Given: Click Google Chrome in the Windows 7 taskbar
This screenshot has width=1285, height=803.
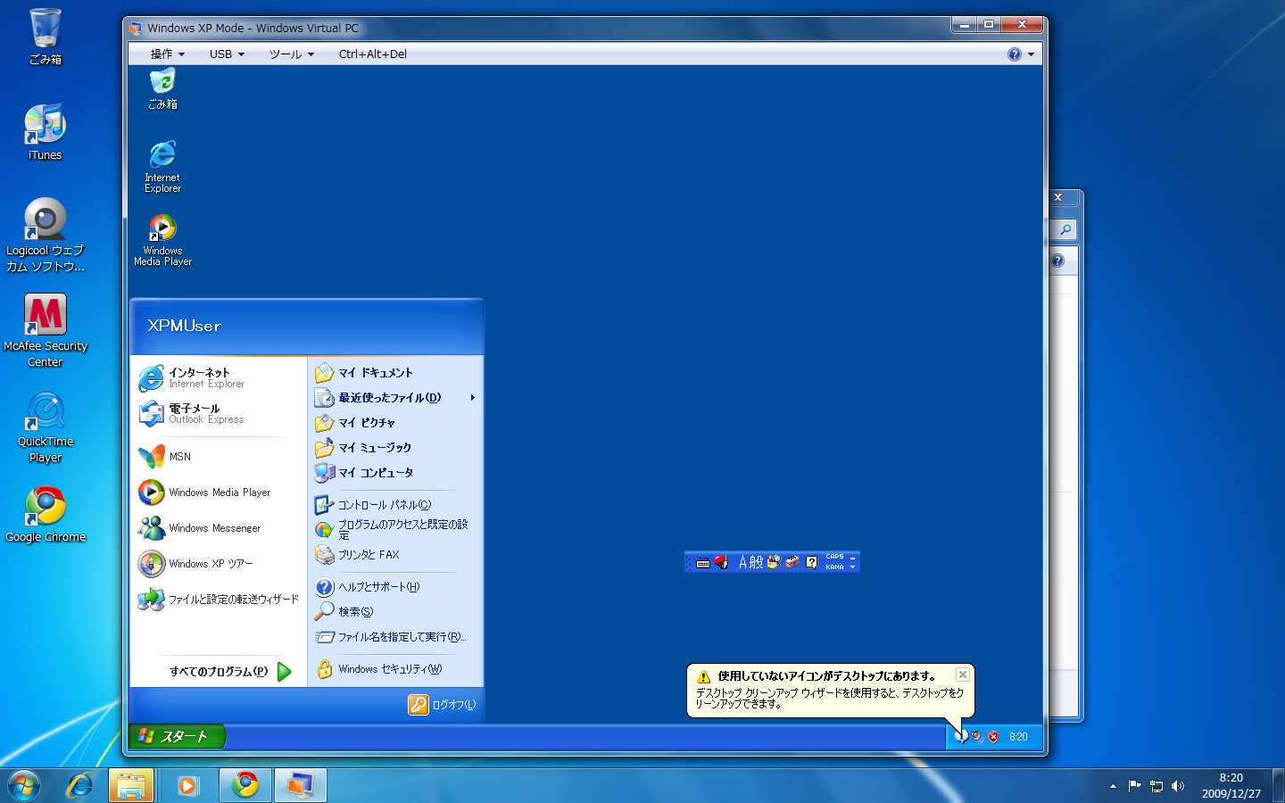Looking at the screenshot, I should pyautogui.click(x=245, y=785).
